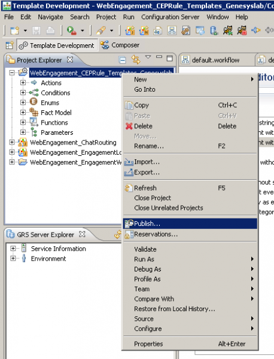Select the Enums tree item
The height and width of the screenshot is (359, 274).
pyautogui.click(x=50, y=102)
